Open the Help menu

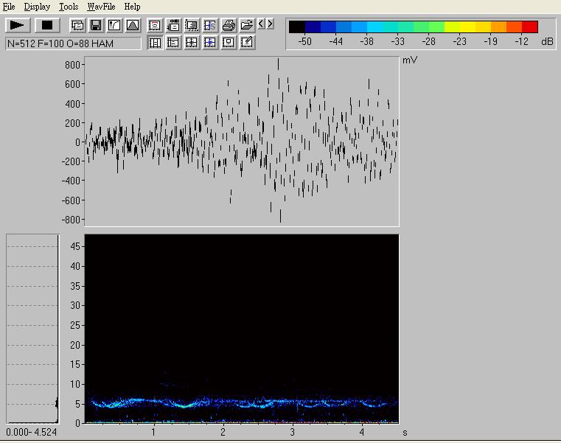click(132, 7)
